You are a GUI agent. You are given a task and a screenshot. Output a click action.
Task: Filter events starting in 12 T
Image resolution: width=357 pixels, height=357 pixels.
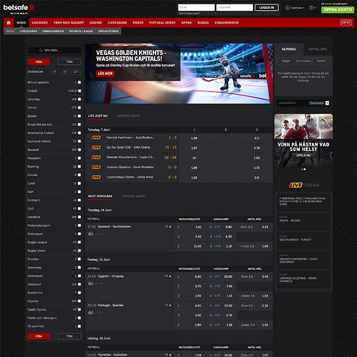[x=76, y=72]
